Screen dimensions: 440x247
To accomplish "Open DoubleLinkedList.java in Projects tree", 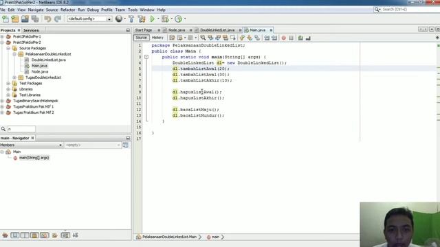I will pos(49,60).
